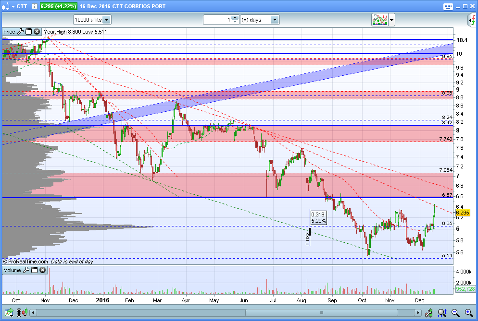The height and width of the screenshot is (321, 478).
Task: Click the scrollbar right arrow
Action: pyautogui.click(x=417, y=312)
